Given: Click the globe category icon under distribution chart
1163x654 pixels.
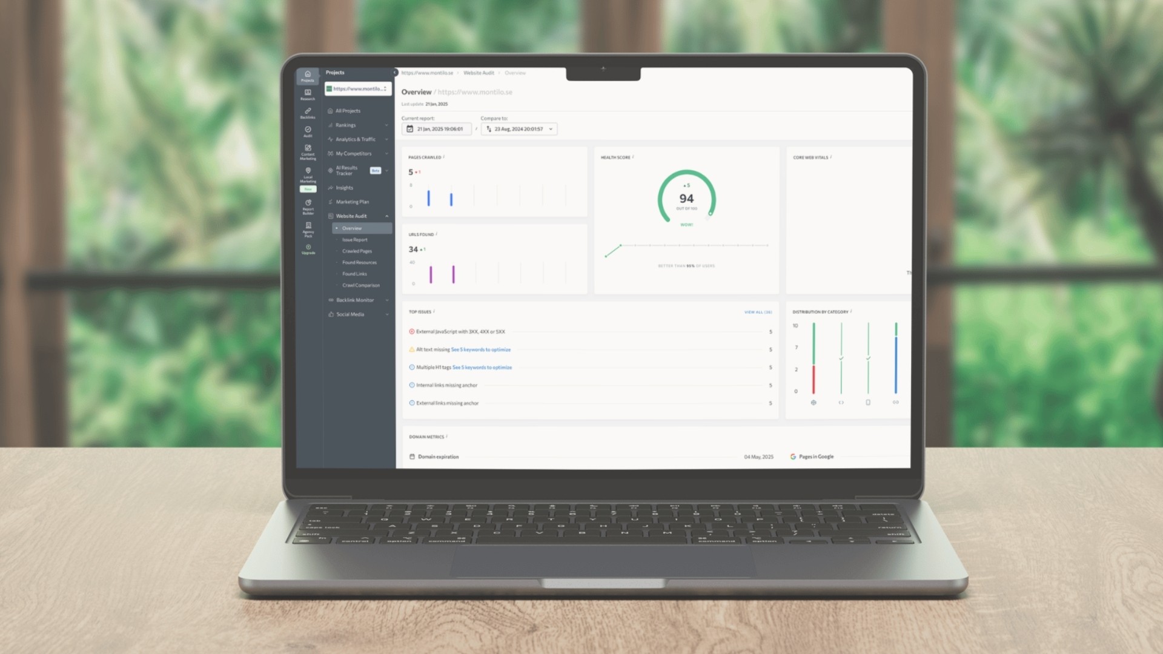Looking at the screenshot, I should (813, 402).
